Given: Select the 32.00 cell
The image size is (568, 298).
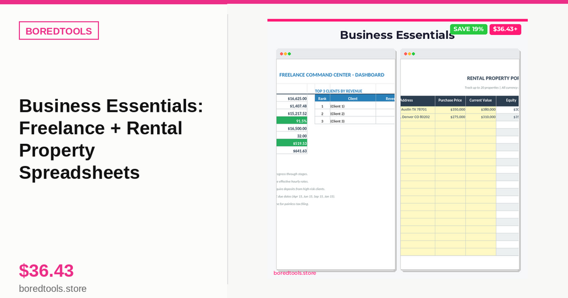Looking at the screenshot, I should click(x=292, y=136).
